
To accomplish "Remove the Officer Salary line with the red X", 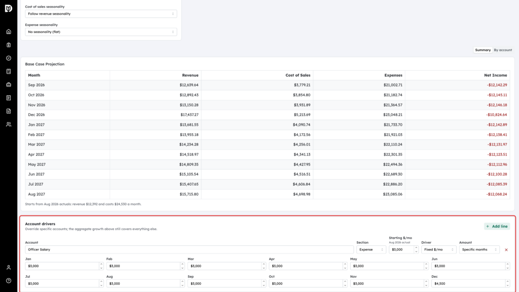I will pos(506,250).
